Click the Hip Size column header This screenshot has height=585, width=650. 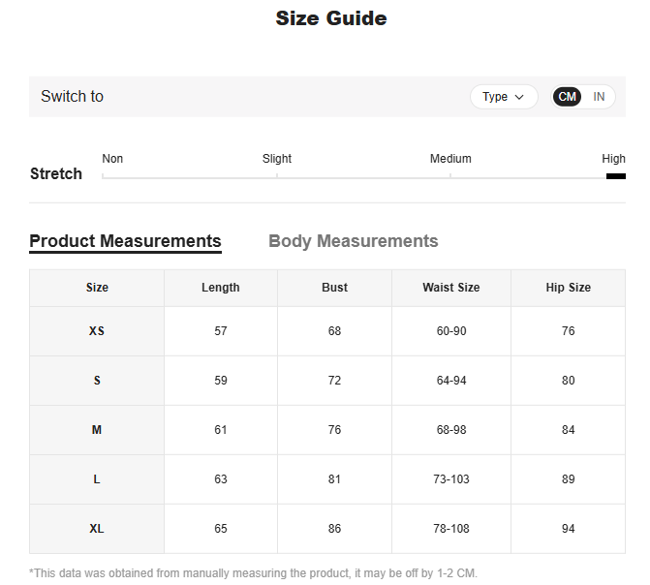[568, 288]
